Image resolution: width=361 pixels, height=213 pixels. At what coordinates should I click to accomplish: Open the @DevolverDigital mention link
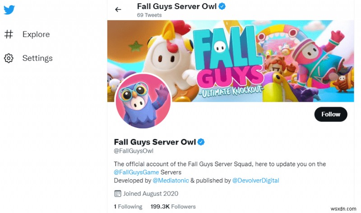[x=255, y=181]
